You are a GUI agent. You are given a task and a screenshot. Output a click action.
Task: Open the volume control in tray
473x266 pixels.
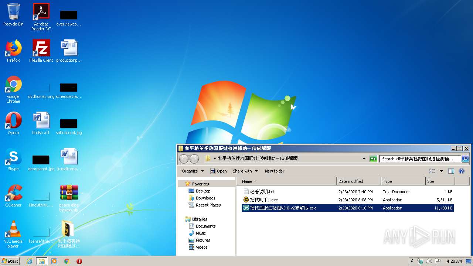coord(429,261)
